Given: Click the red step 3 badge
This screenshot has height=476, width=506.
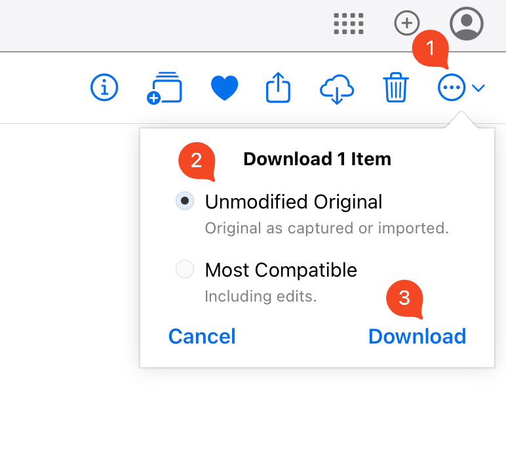Looking at the screenshot, I should coord(404,298).
